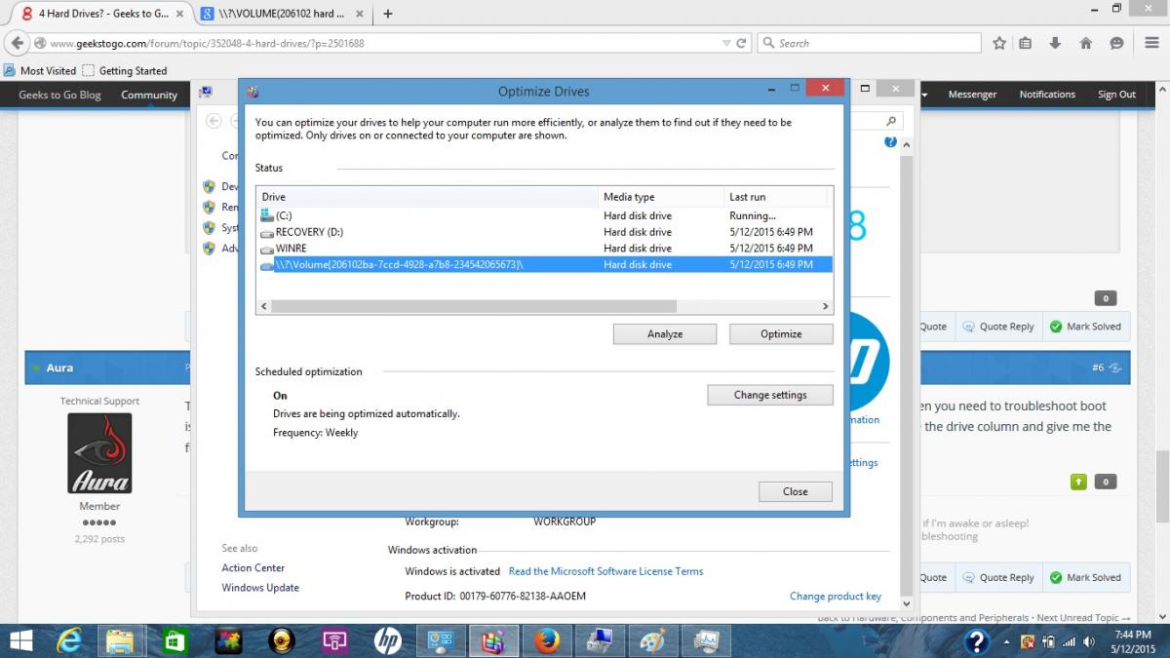1170x658 pixels.
Task: Open Control Panel taskbar icon
Action: [x=441, y=640]
